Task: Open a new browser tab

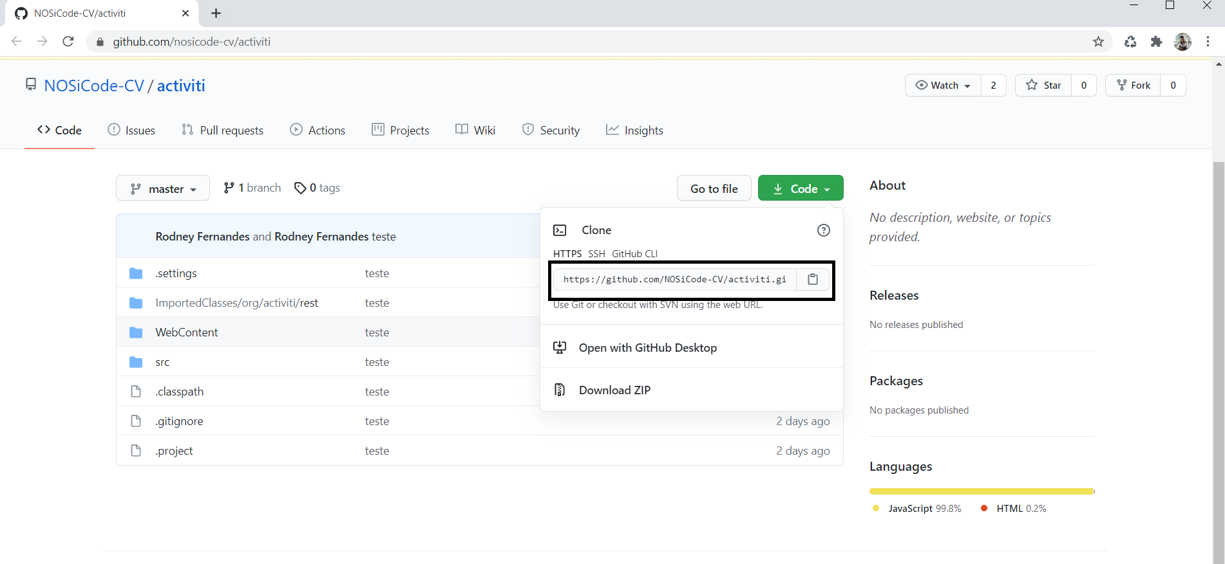Action: tap(216, 14)
